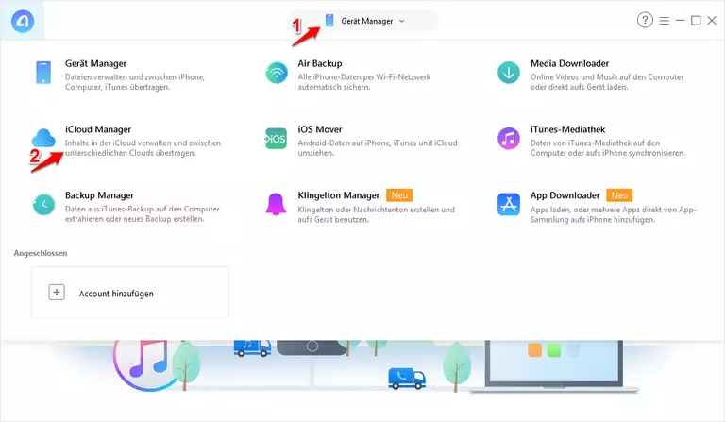Click the iCloud Manager cloud icon
Viewport: 725px width, 422px height.
(x=44, y=139)
